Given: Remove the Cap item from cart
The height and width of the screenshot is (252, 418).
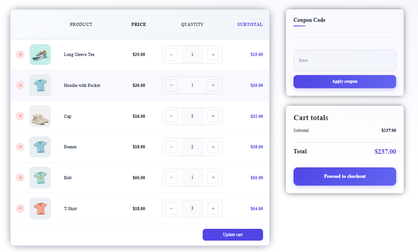Looking at the screenshot, I should 20,116.
